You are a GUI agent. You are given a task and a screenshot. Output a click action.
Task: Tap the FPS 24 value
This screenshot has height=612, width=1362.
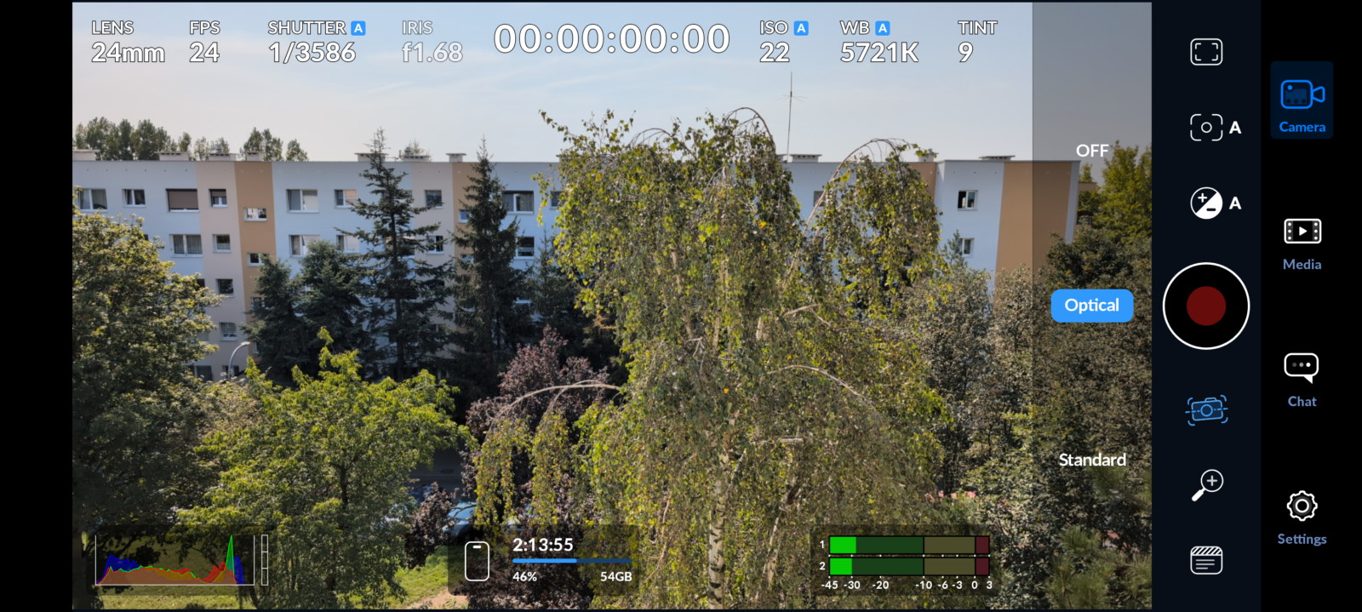[x=204, y=42]
